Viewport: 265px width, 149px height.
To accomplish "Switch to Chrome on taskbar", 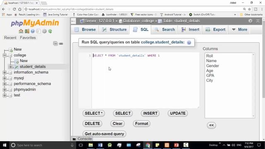I will click(x=148, y=145).
